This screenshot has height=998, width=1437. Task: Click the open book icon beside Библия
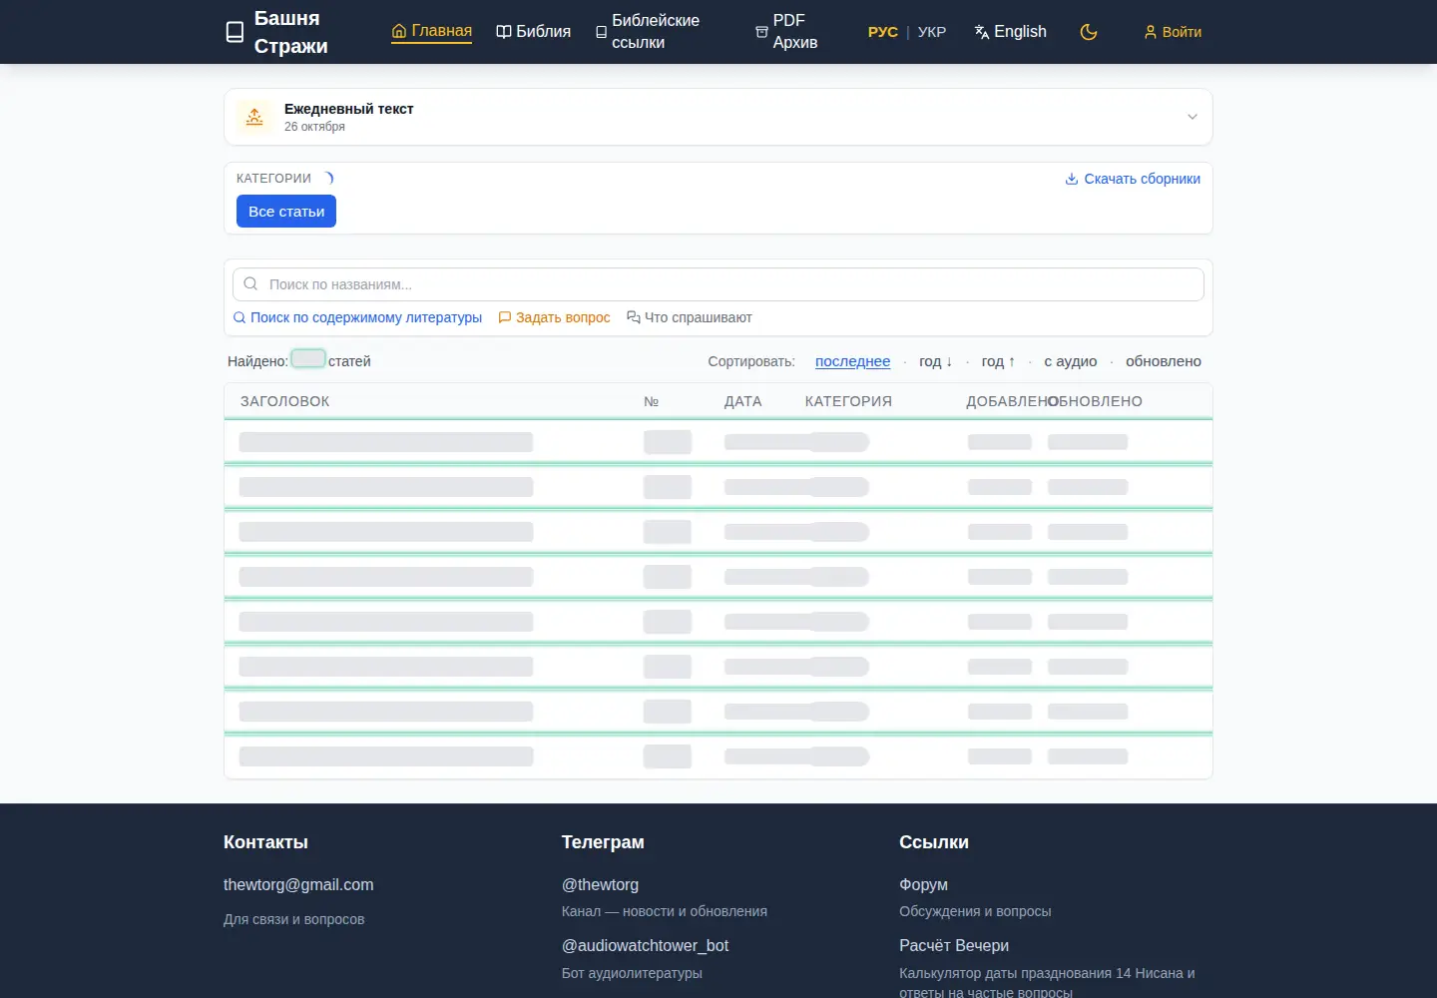point(504,32)
